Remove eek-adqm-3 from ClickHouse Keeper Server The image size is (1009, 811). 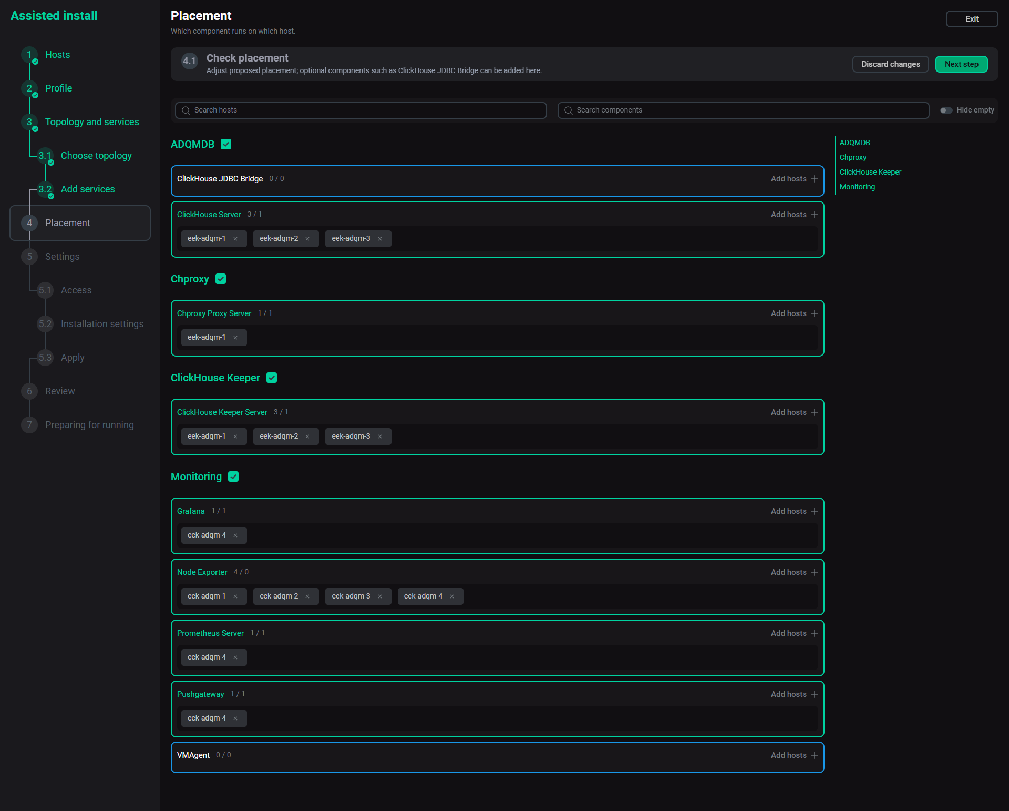pyautogui.click(x=380, y=437)
